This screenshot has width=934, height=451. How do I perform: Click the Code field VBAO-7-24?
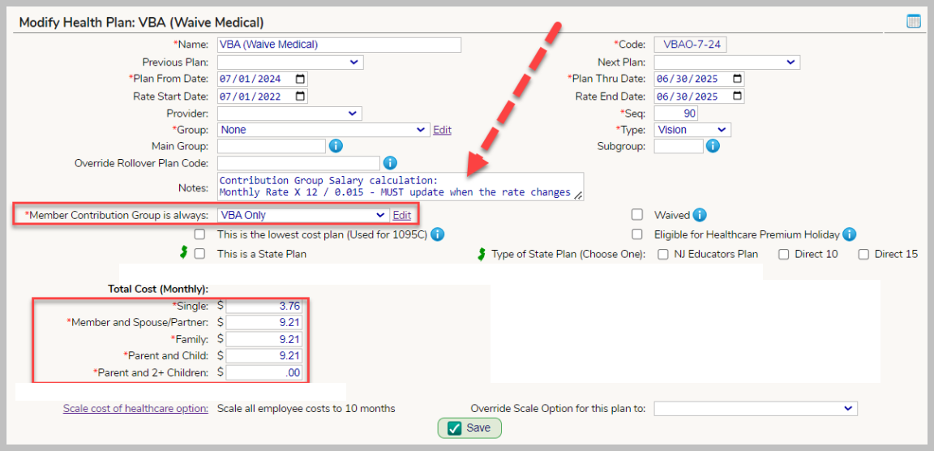(x=691, y=45)
